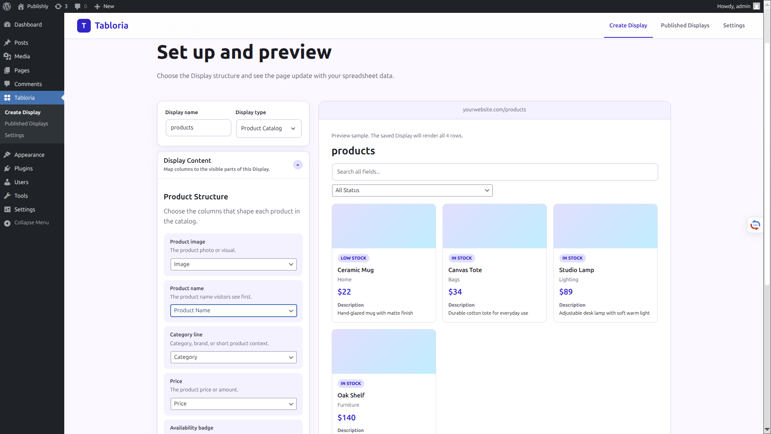This screenshot has width=771, height=434.
Task: Open Published Displays submenu item
Action: click(26, 123)
